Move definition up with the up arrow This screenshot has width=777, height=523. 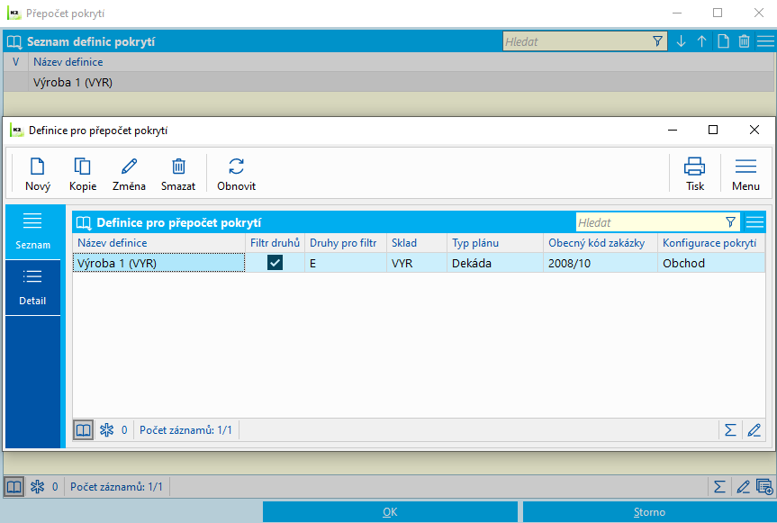point(701,41)
